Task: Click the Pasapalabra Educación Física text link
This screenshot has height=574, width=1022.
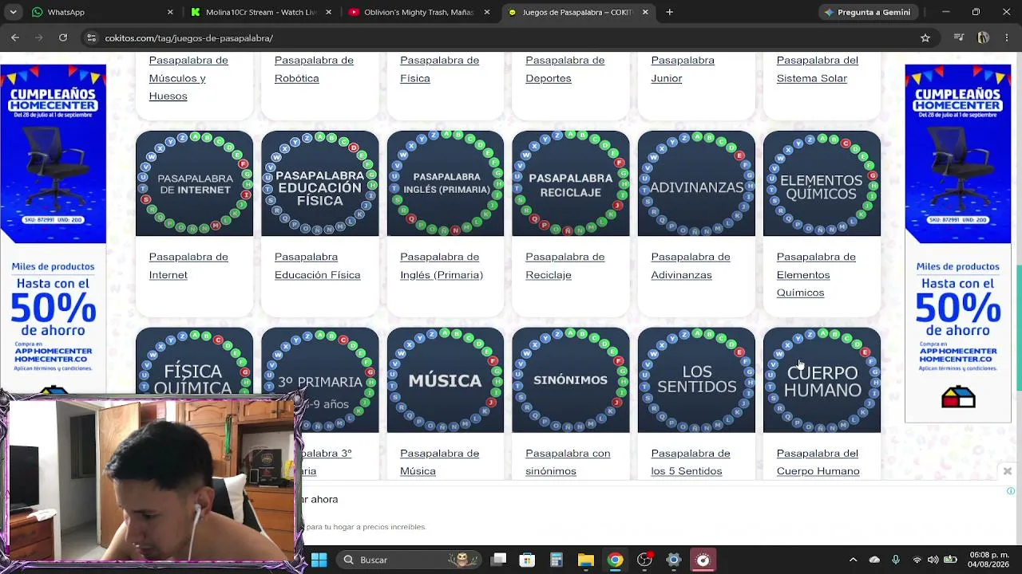Action: 317,265
